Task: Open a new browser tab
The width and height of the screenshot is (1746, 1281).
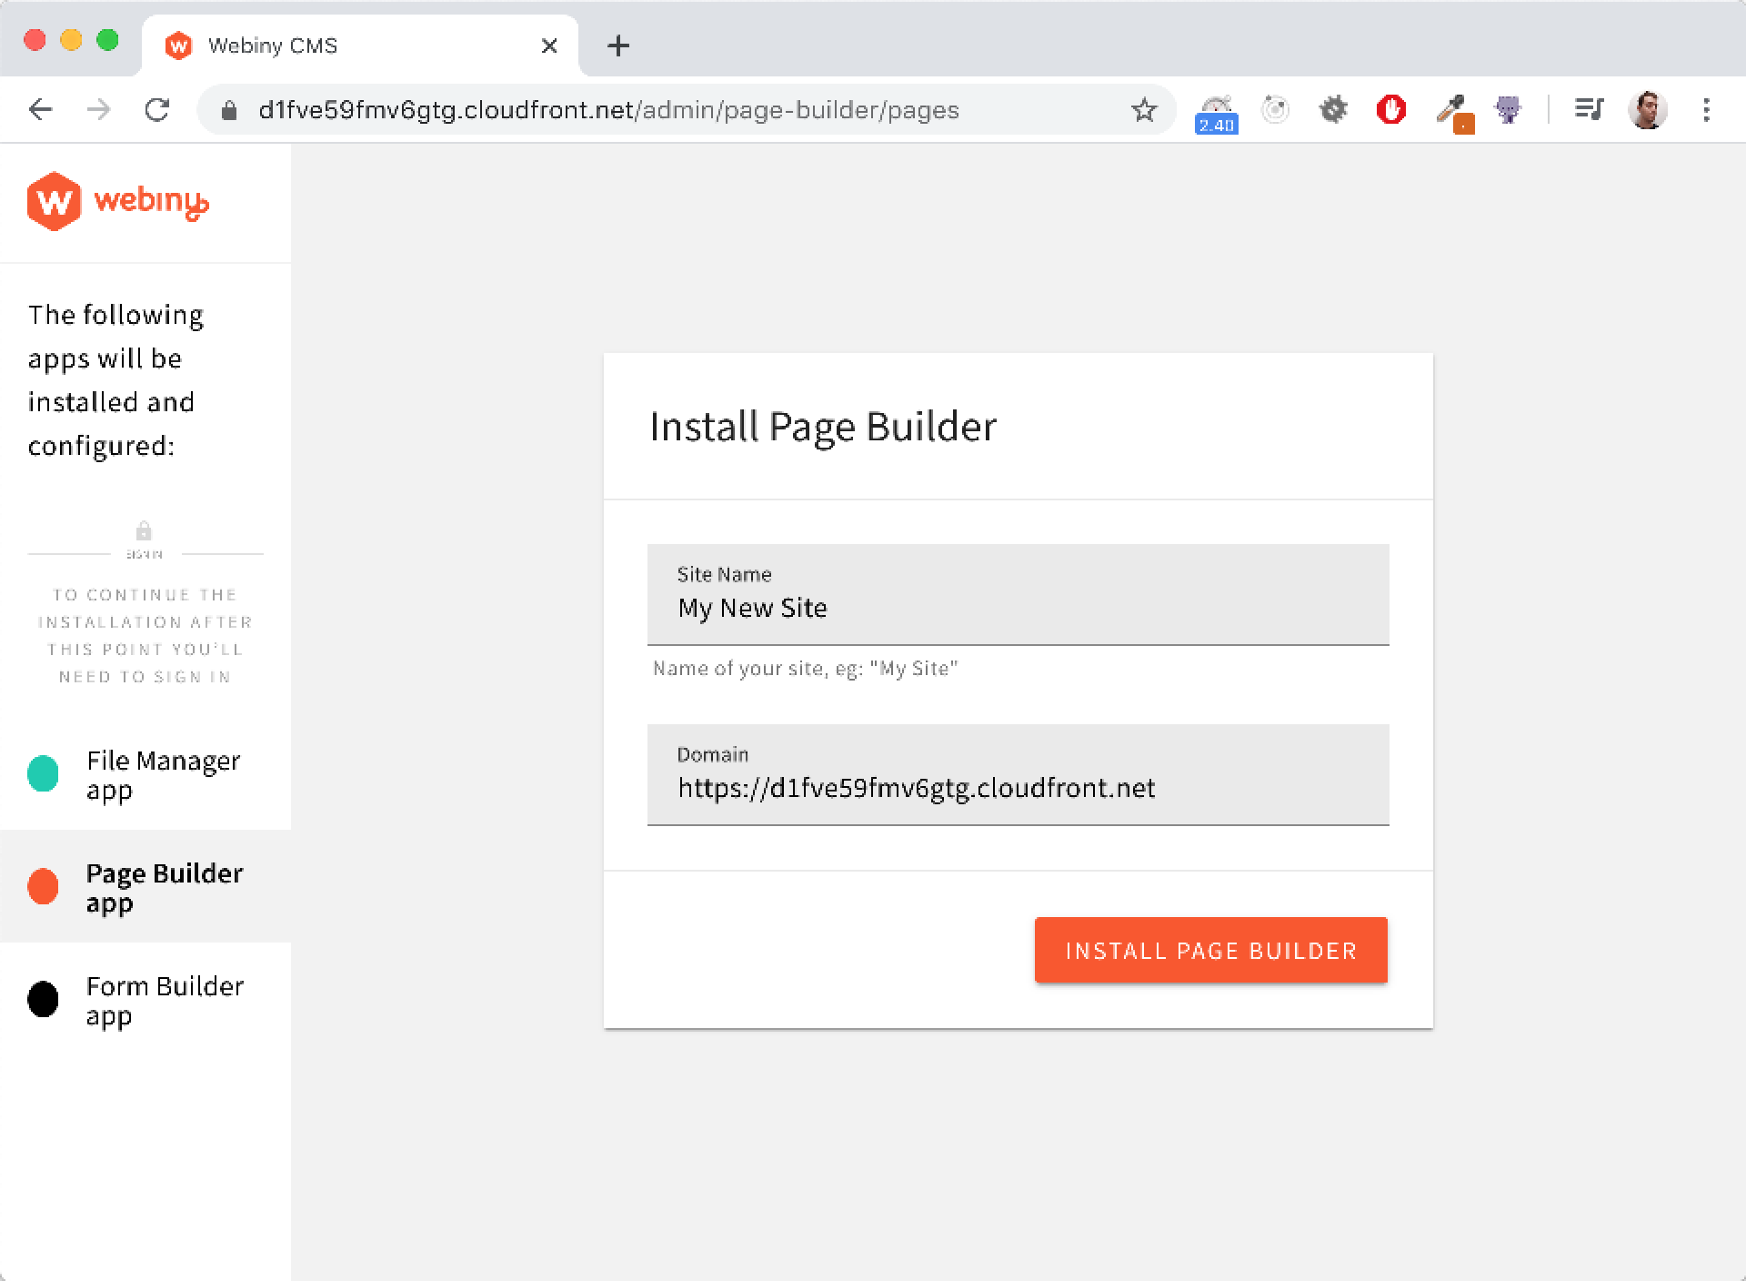Action: (x=618, y=45)
